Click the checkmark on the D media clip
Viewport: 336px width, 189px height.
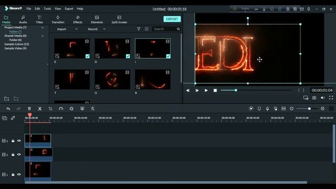(128, 56)
